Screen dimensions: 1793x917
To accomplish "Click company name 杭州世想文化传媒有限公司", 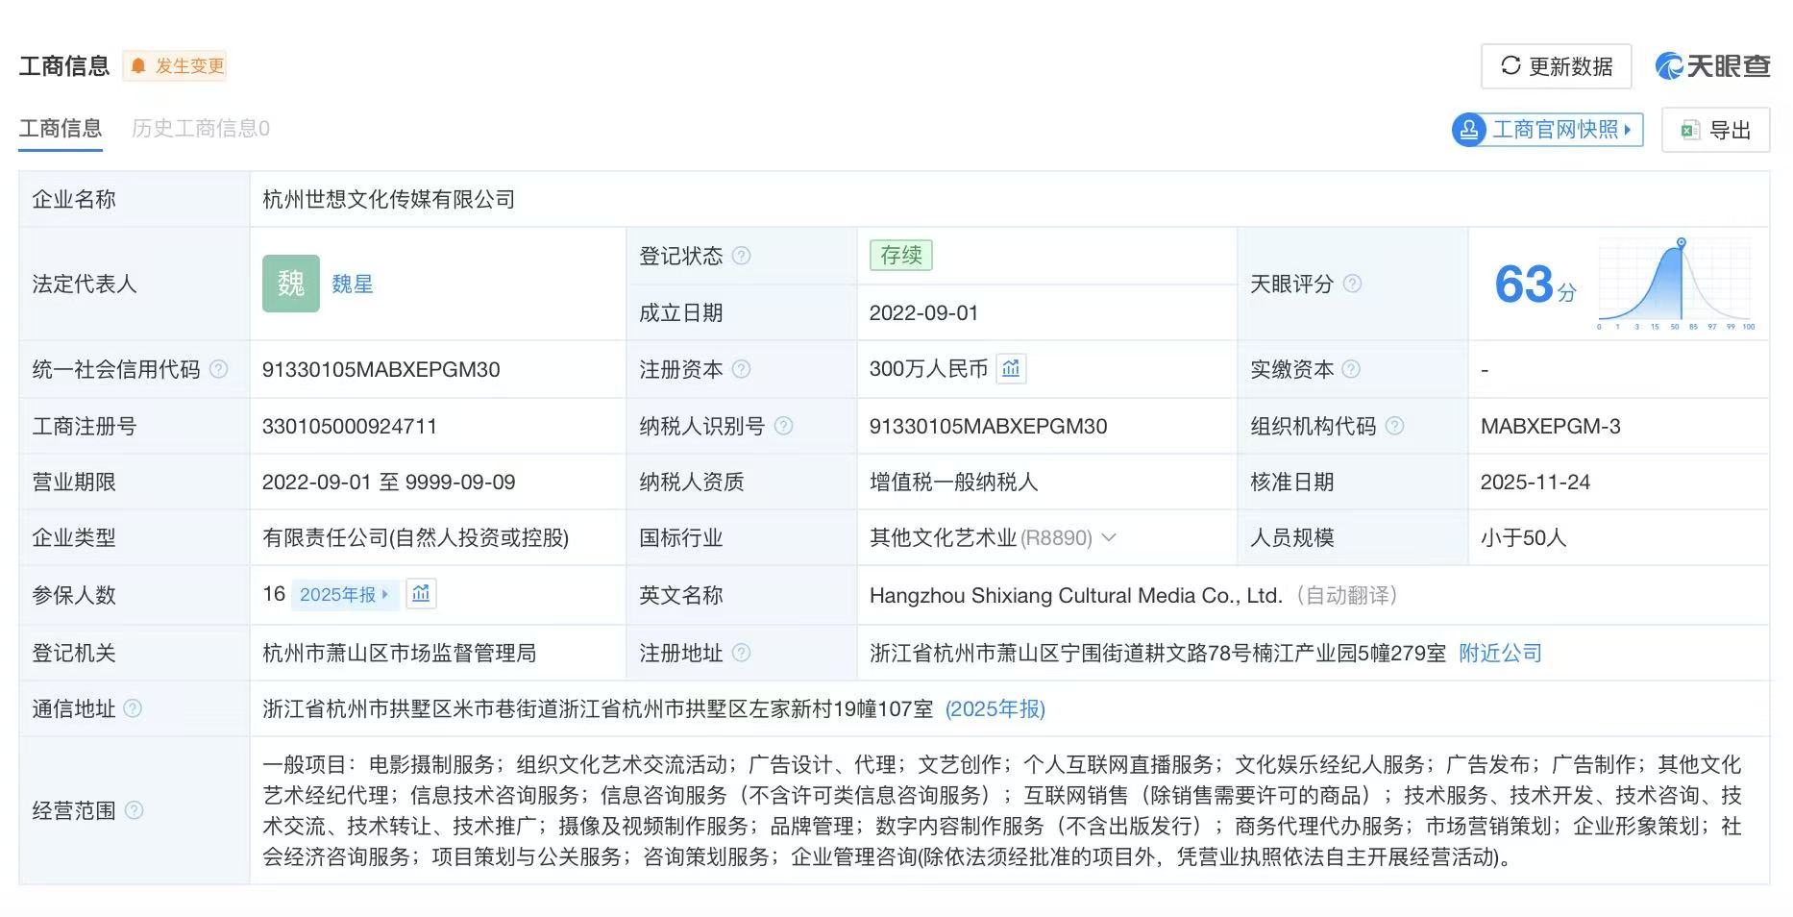I will (x=388, y=200).
